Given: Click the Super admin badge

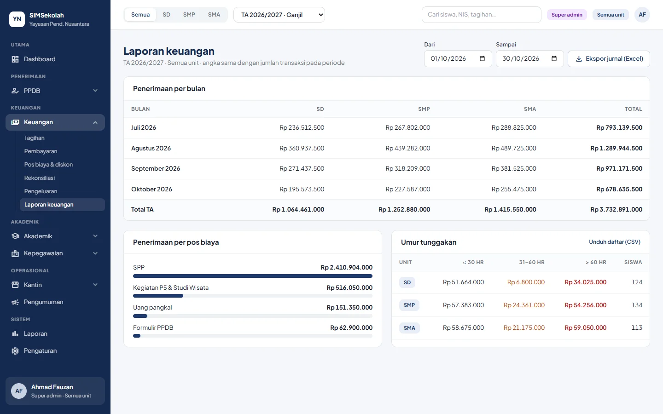Looking at the screenshot, I should coord(567,15).
